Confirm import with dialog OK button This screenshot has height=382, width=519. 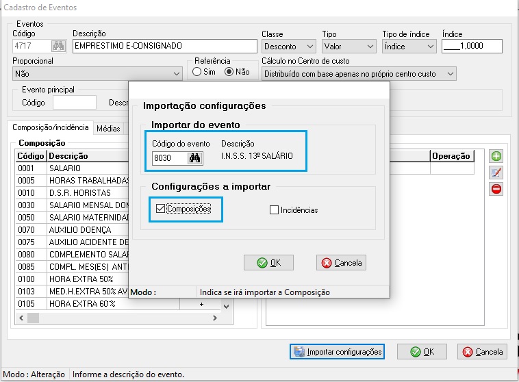pos(268,263)
